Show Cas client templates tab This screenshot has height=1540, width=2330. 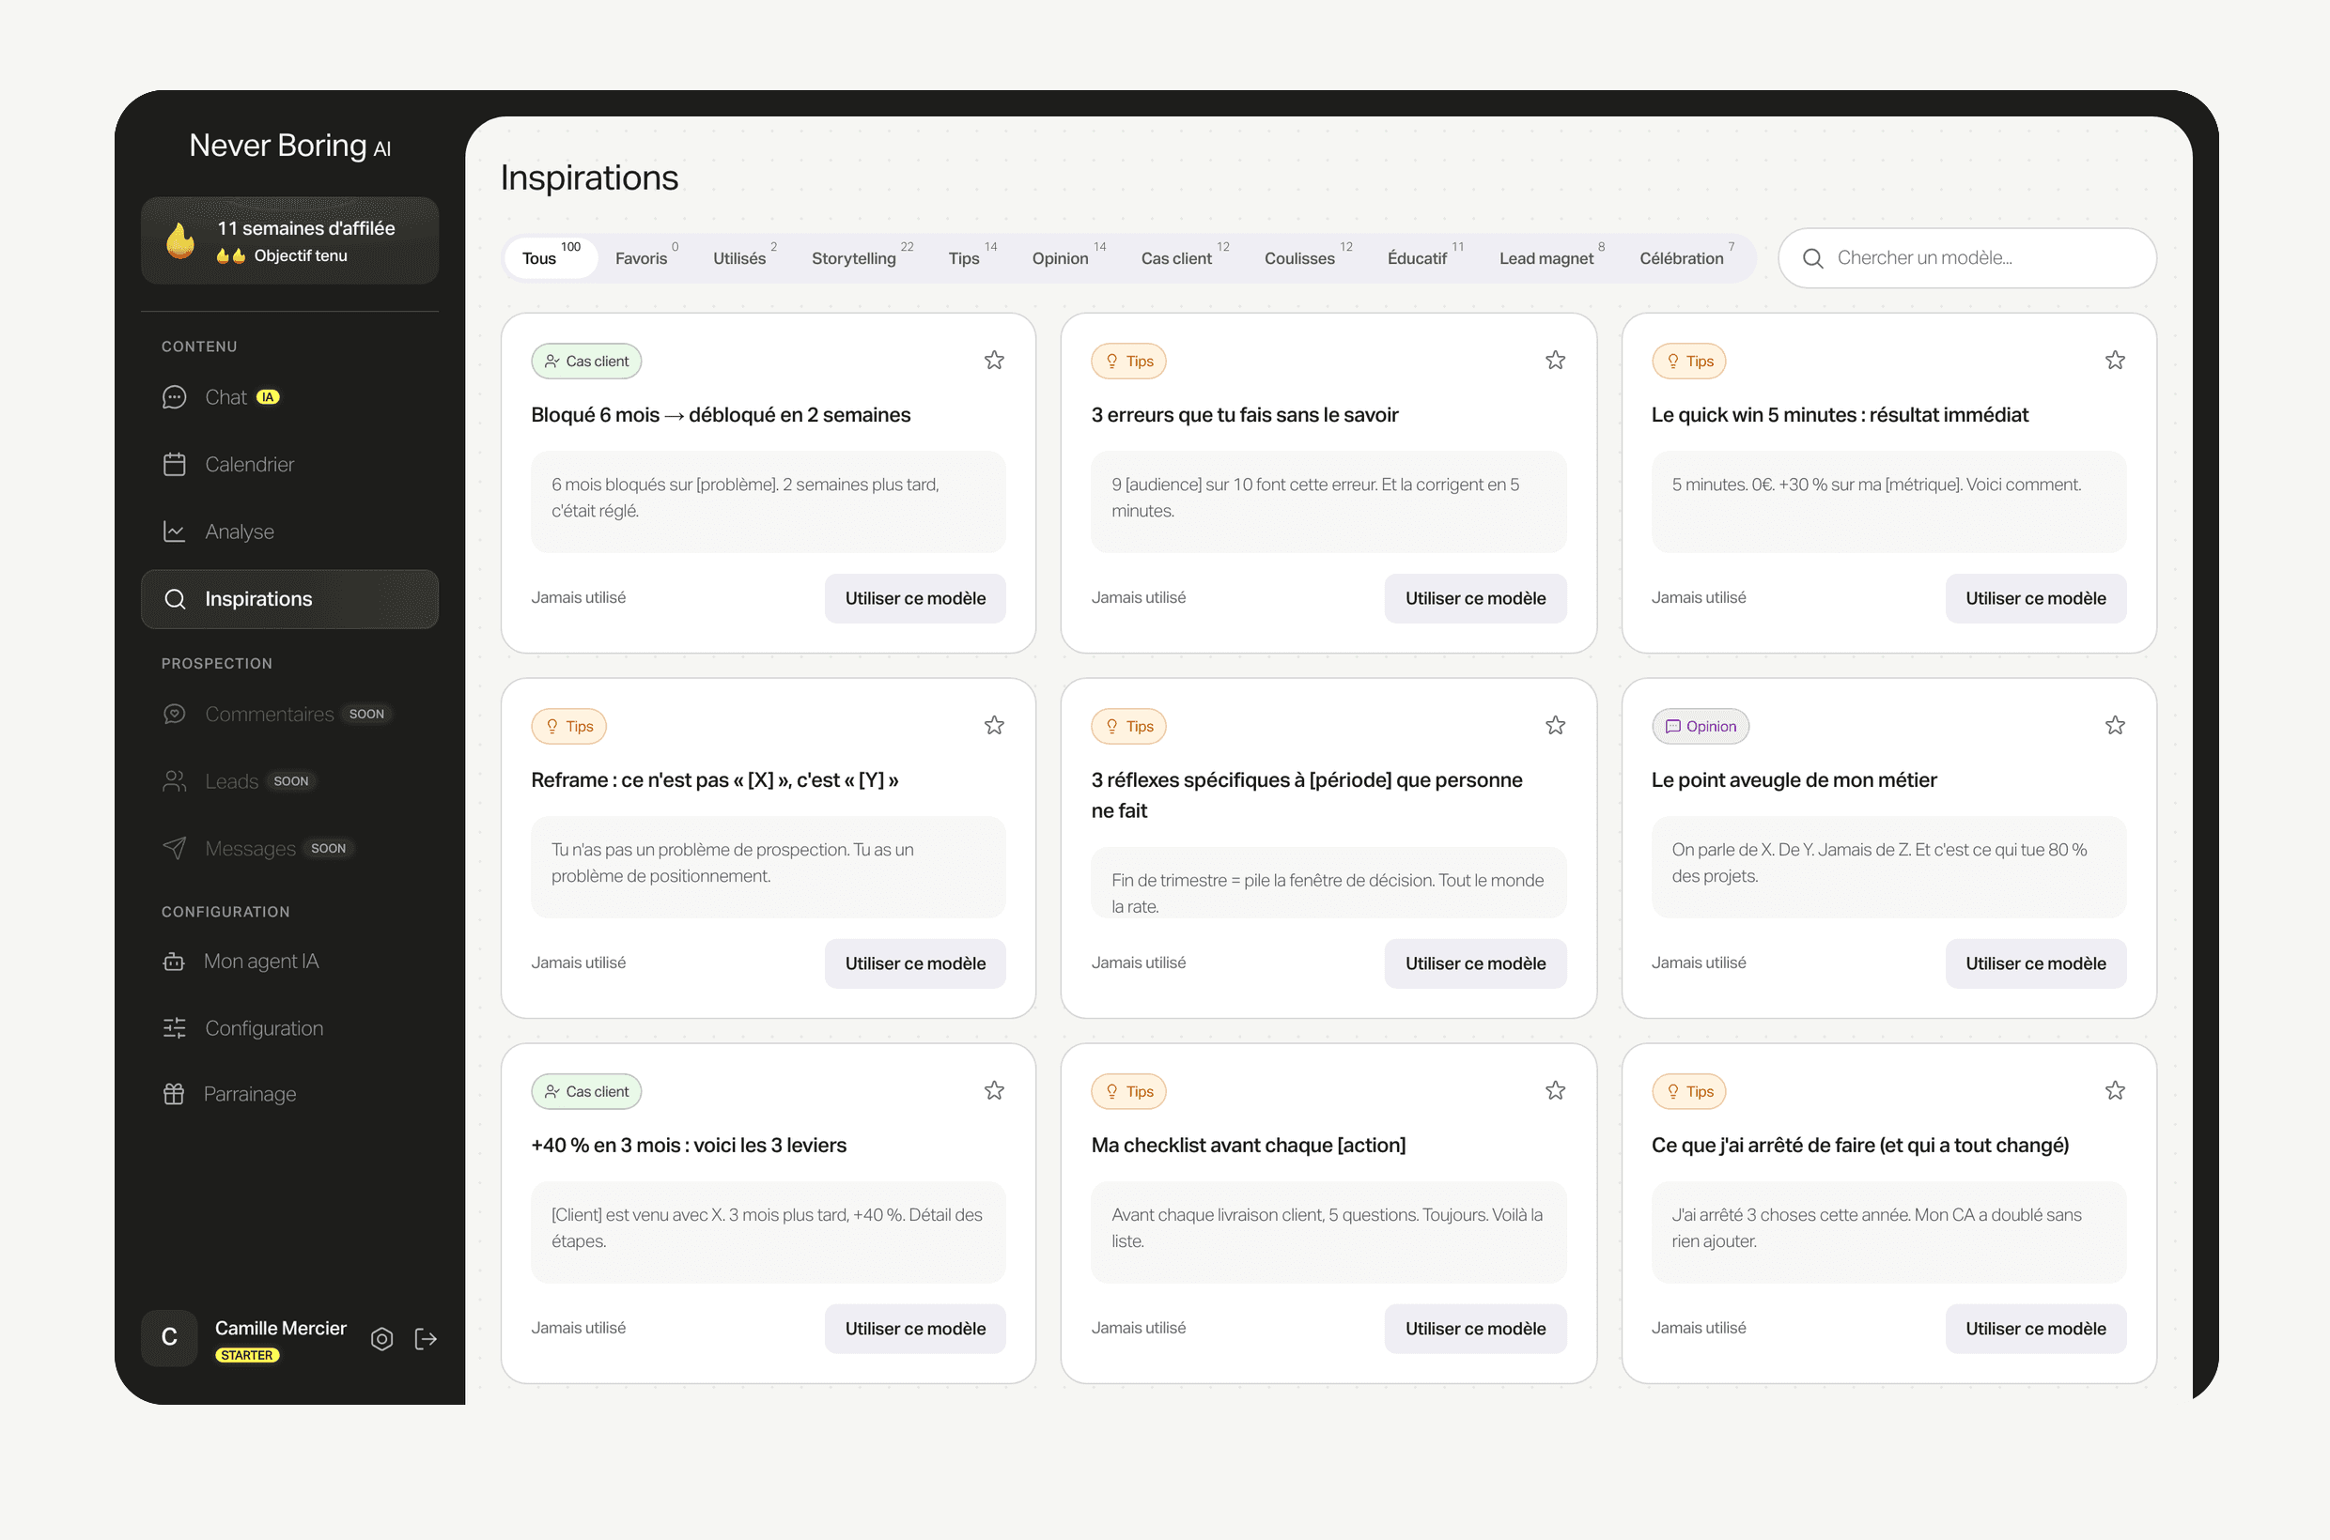pos(1184,257)
